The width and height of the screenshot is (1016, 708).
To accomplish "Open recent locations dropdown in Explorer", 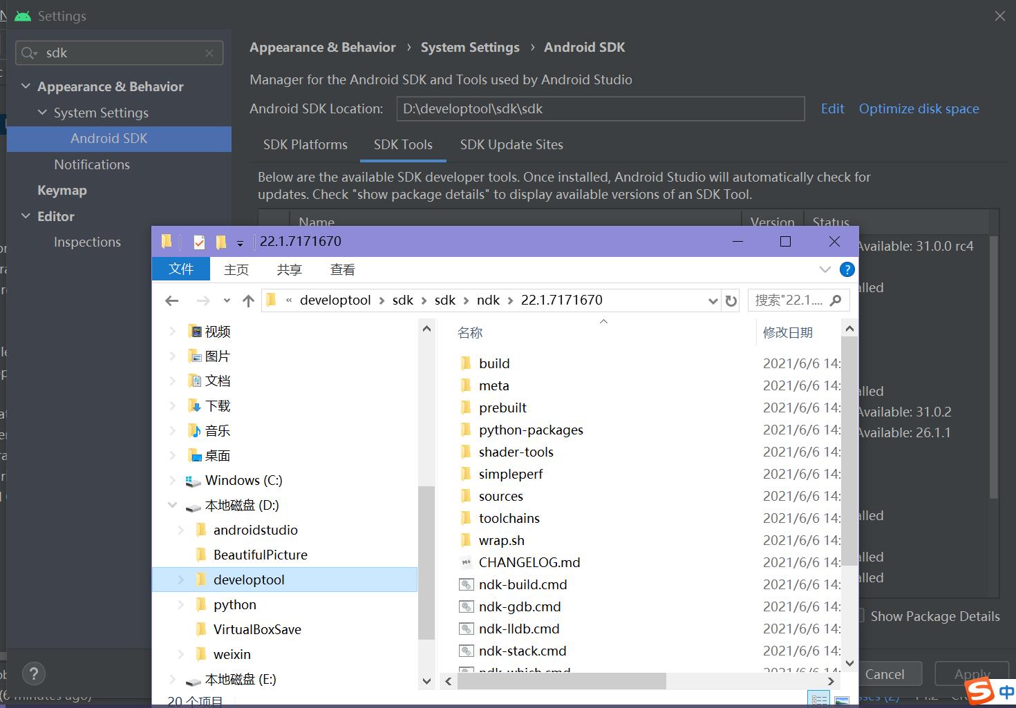I will pos(227,300).
